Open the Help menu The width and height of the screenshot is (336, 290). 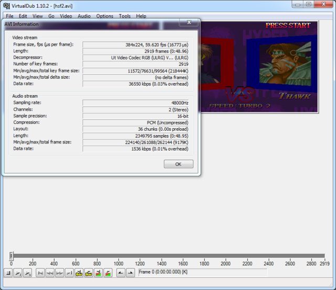141,16
